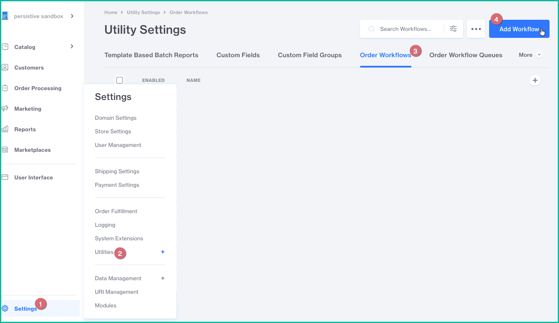Click the User Interface window icon
Screen dimensions: 559x323
(5, 177)
